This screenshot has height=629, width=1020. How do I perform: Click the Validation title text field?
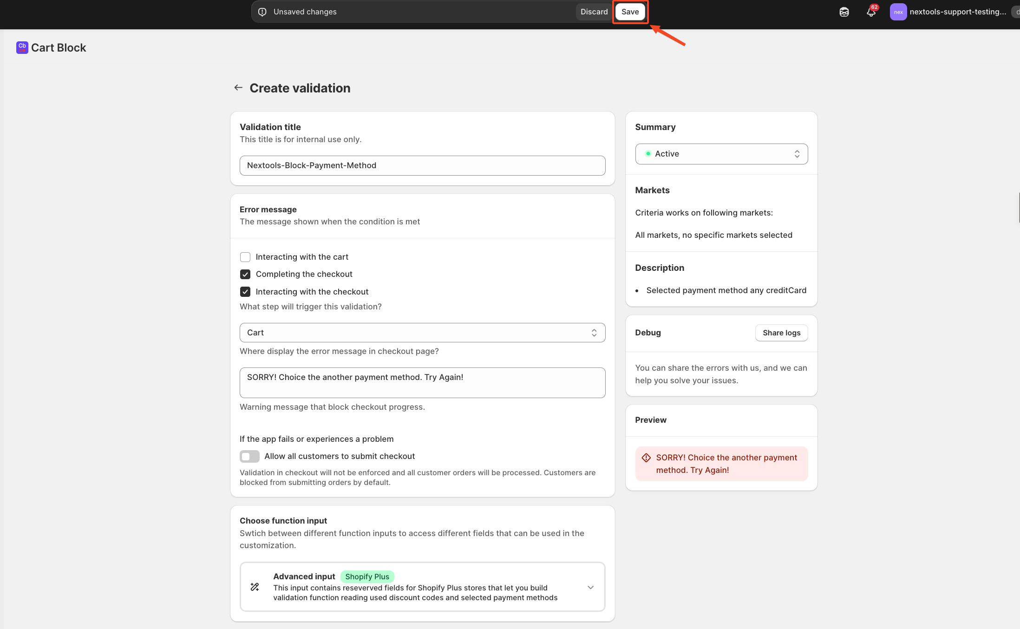pos(422,165)
